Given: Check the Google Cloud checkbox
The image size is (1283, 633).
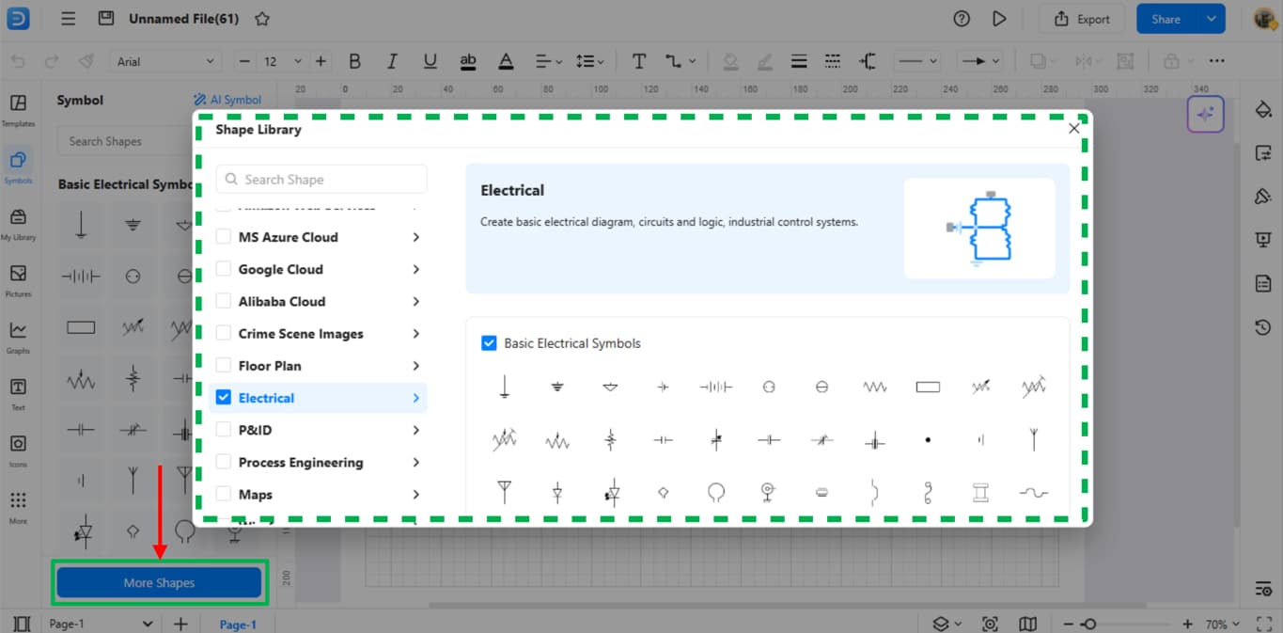Looking at the screenshot, I should tap(224, 269).
